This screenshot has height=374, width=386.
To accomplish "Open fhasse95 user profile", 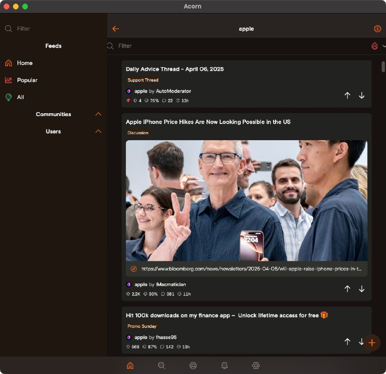I will pyautogui.click(x=166, y=337).
